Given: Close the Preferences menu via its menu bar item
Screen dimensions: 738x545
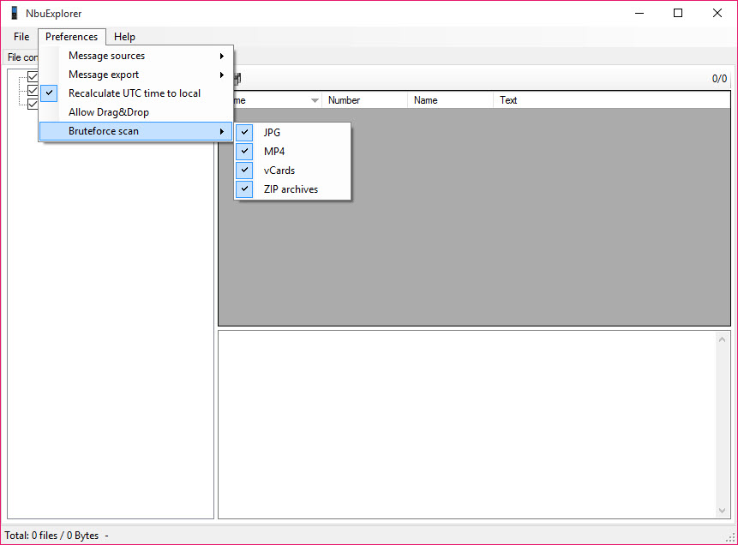Looking at the screenshot, I should [71, 37].
